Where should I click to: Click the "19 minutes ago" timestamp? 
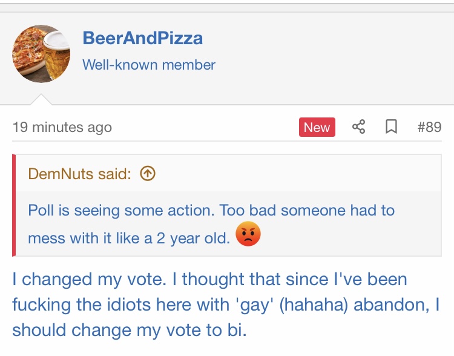[62, 127]
